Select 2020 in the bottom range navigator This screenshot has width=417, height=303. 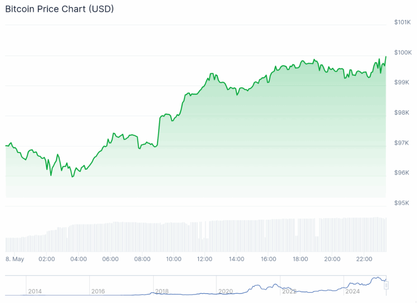coord(226,291)
